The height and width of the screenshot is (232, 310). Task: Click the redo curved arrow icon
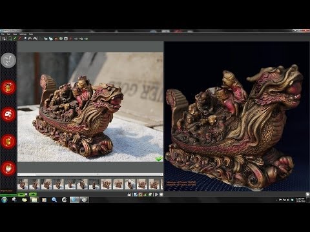pyautogui.click(x=35, y=39)
